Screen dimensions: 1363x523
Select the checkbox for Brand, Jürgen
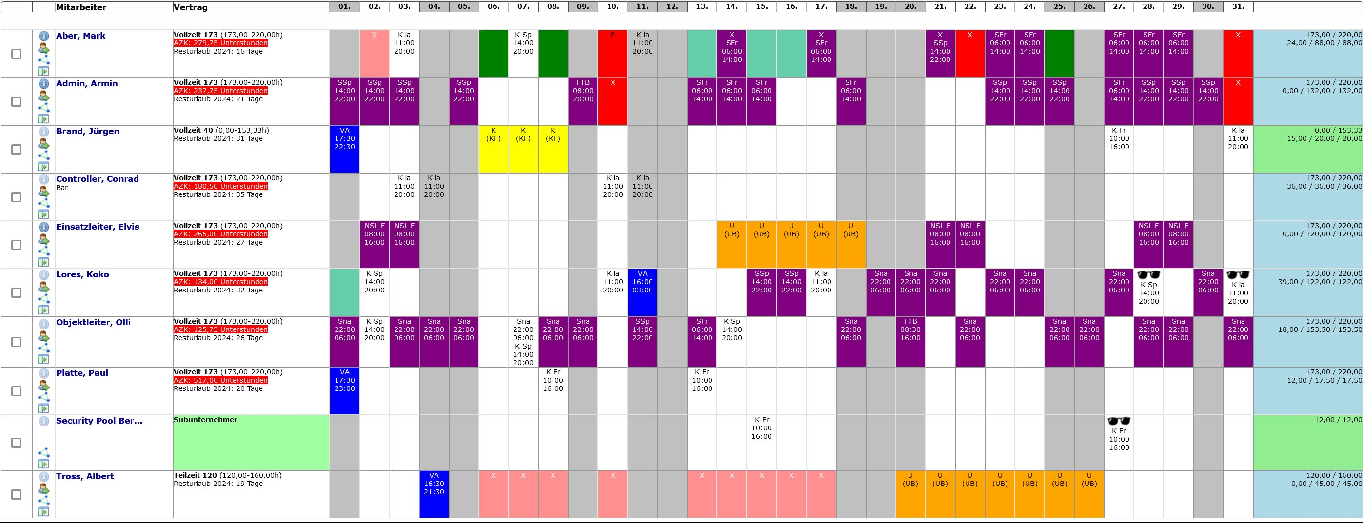(17, 150)
